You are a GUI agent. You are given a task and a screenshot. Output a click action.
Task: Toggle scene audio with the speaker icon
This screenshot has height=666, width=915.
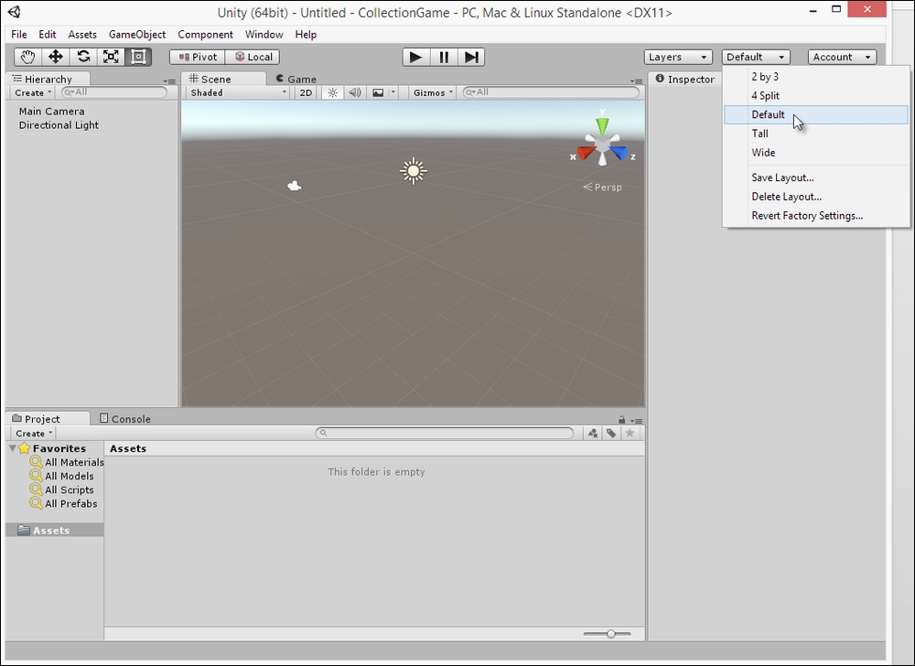click(355, 92)
